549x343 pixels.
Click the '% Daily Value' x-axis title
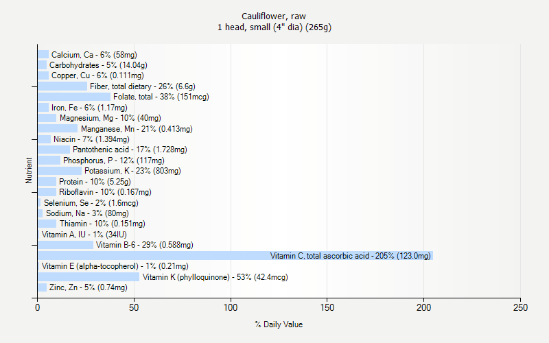coord(279,324)
